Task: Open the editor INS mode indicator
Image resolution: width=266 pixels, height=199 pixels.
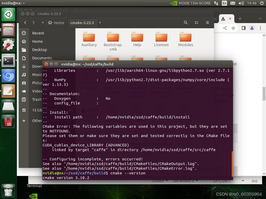Action: coord(255,181)
